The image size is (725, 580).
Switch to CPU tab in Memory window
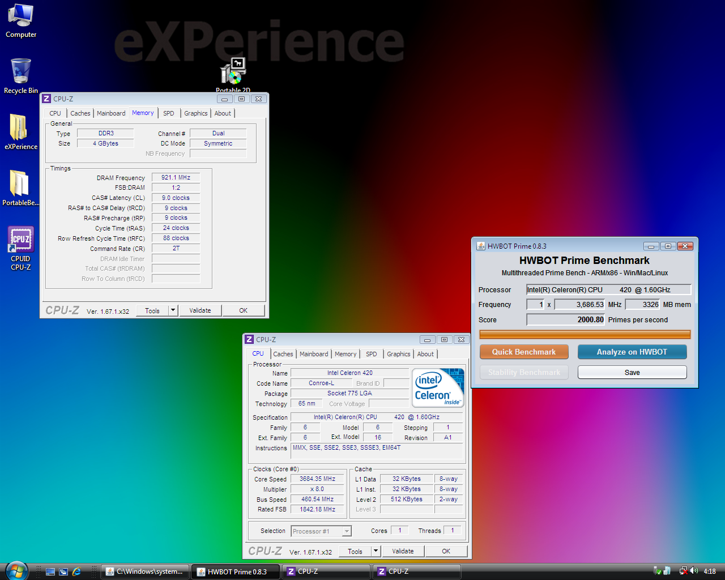click(x=55, y=113)
